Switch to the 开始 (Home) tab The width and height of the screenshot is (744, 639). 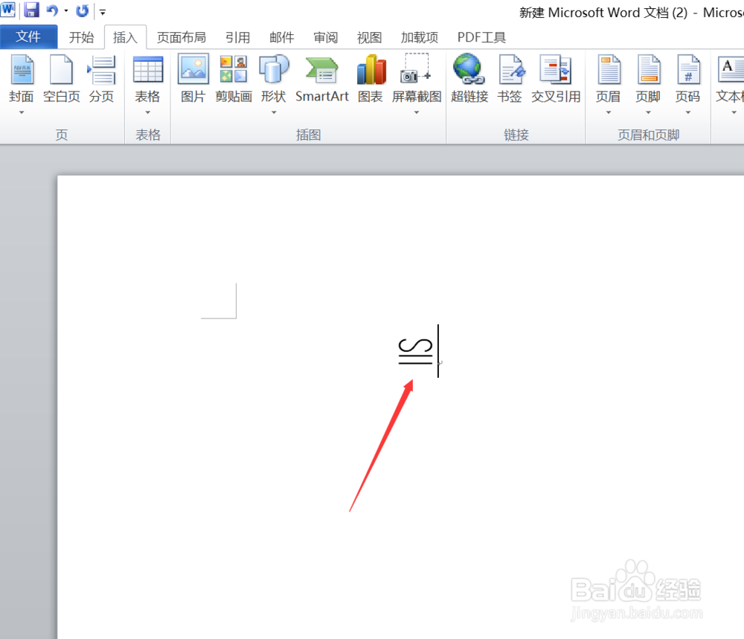[x=81, y=37]
